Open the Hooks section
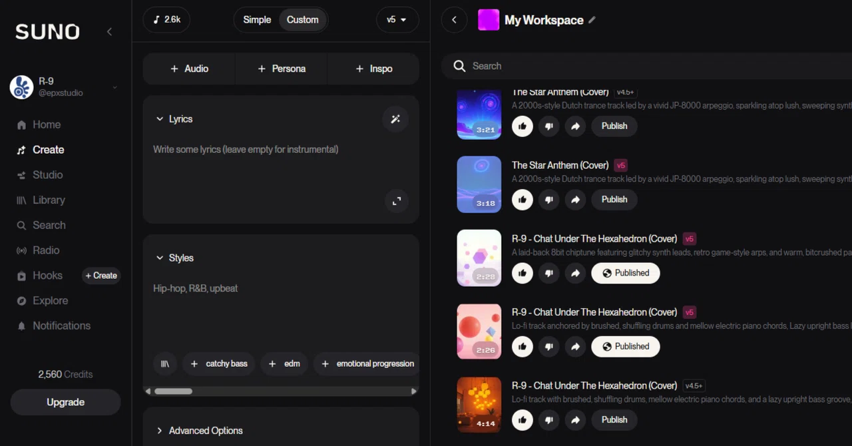Viewport: 852px width, 446px height. [x=39, y=276]
